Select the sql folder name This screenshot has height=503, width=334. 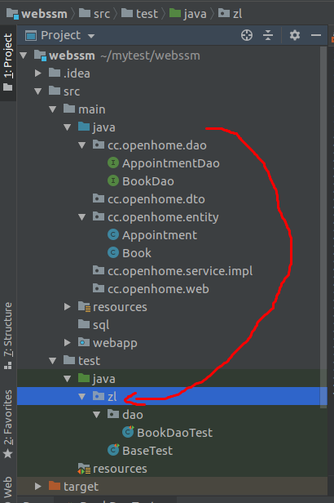101,325
